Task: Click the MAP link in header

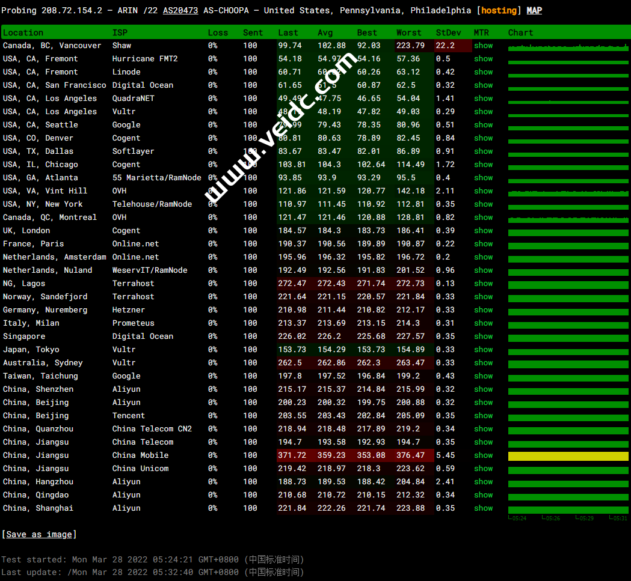Action: click(534, 10)
